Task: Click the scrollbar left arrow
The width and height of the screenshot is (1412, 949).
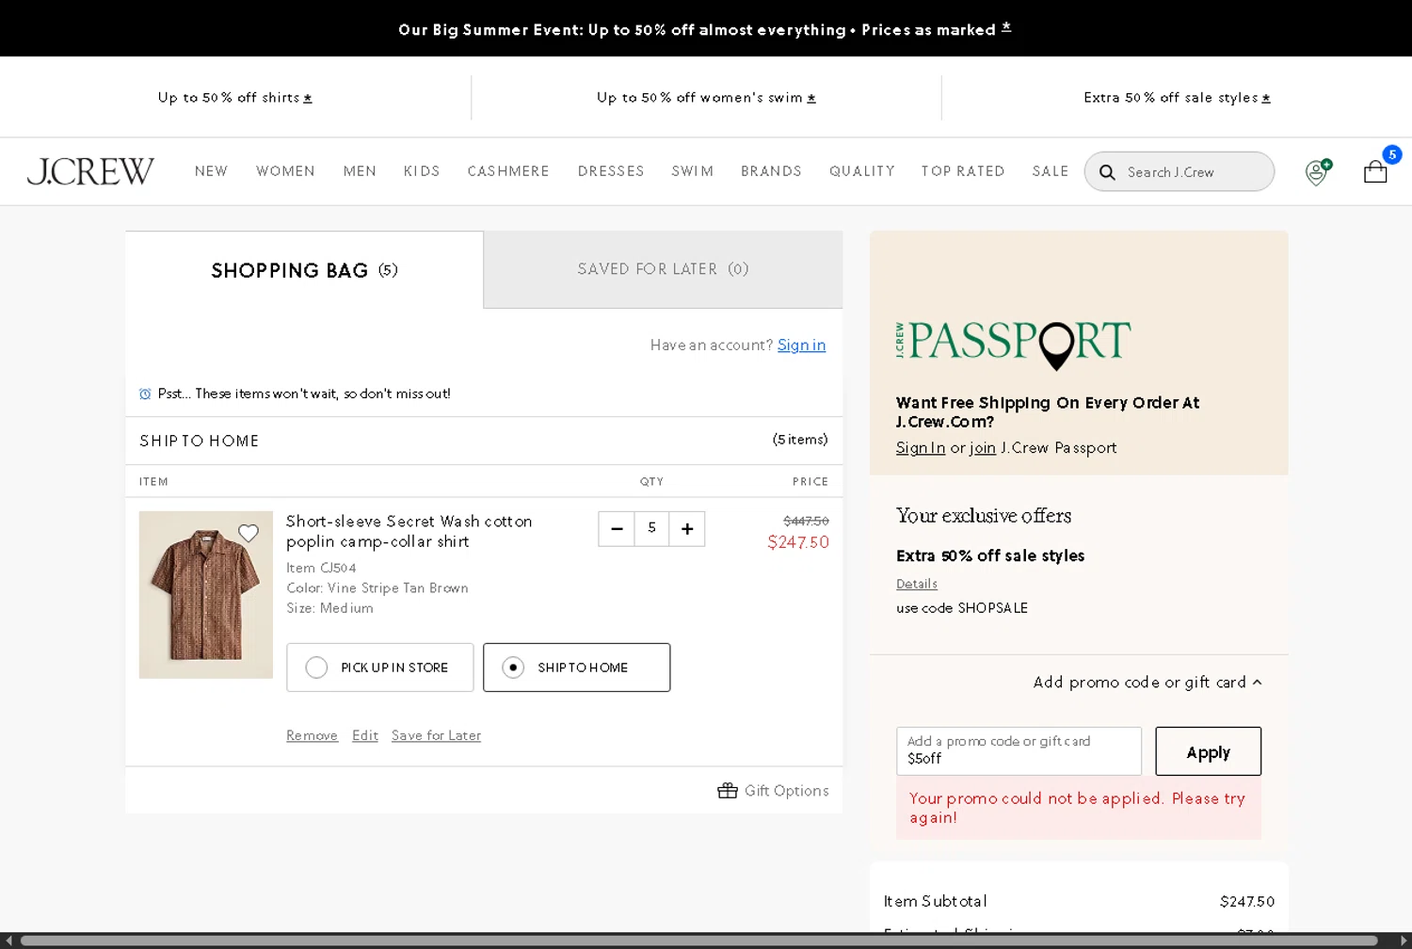Action: tap(8, 941)
